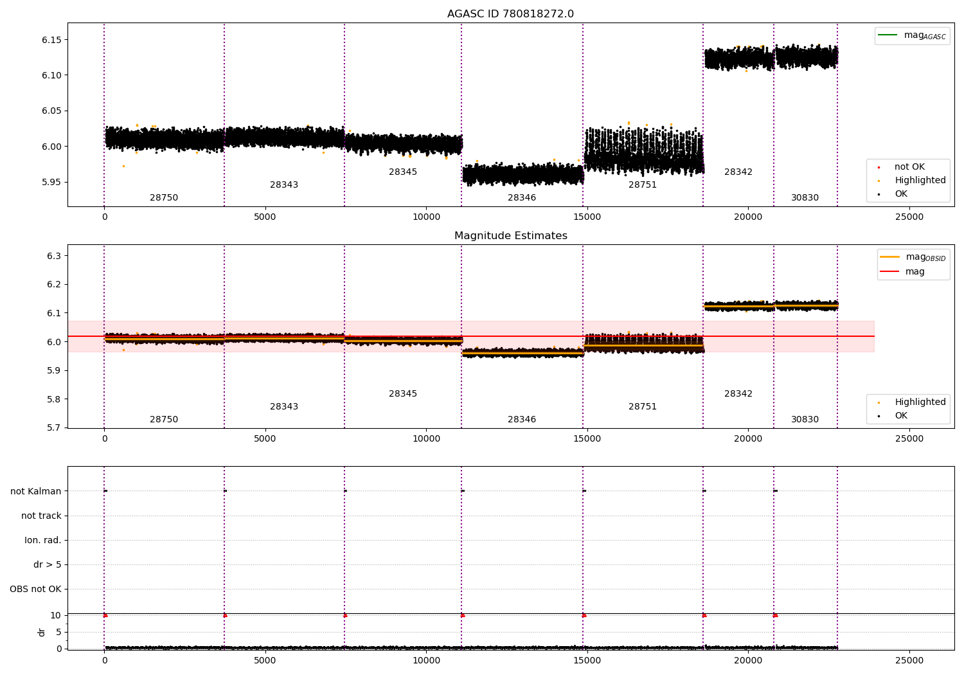Click the 6.05 y-axis tick label
964x675 pixels.
(51, 111)
